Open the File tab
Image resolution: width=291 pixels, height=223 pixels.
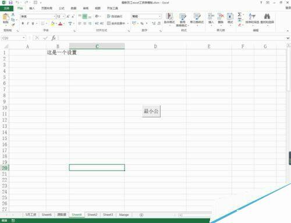[6, 8]
